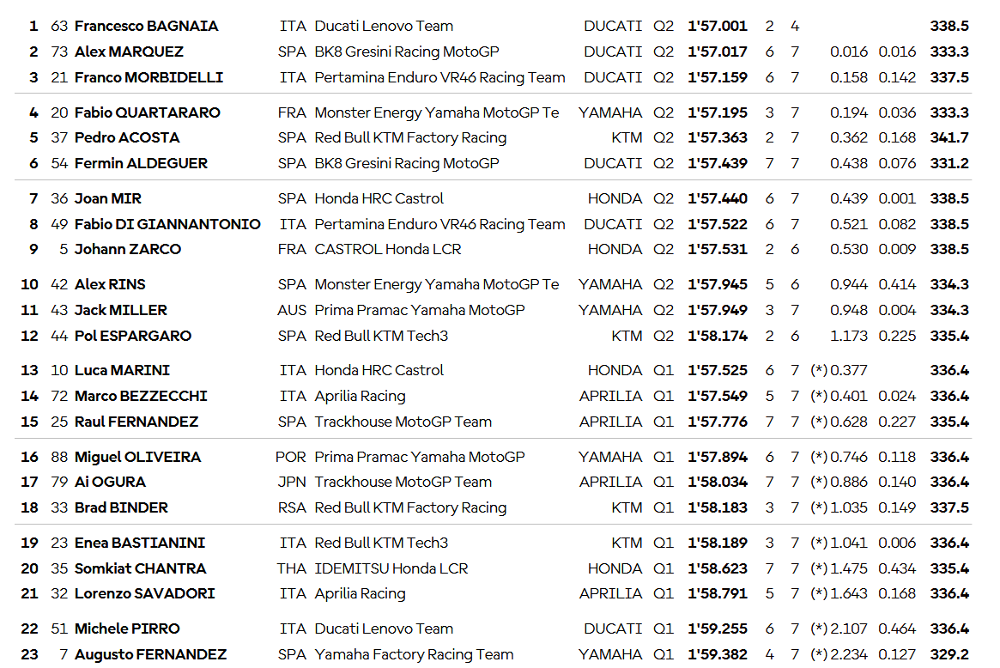Viewport: 1000px width, 668px height.
Task: Click Pedro ACOSTA's name
Action: (127, 137)
